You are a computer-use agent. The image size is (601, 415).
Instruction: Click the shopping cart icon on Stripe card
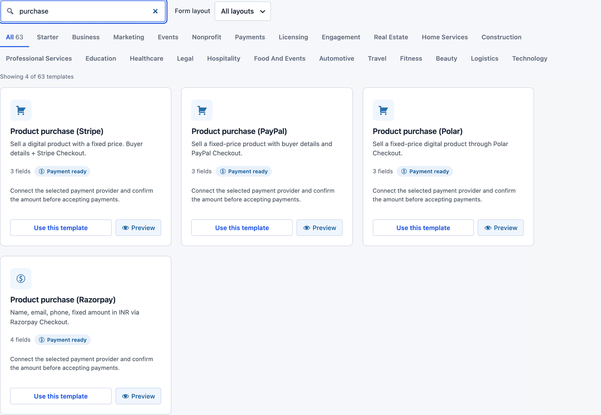21,110
